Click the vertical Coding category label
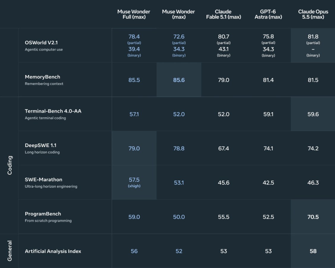335x268 pixels. tap(10, 165)
